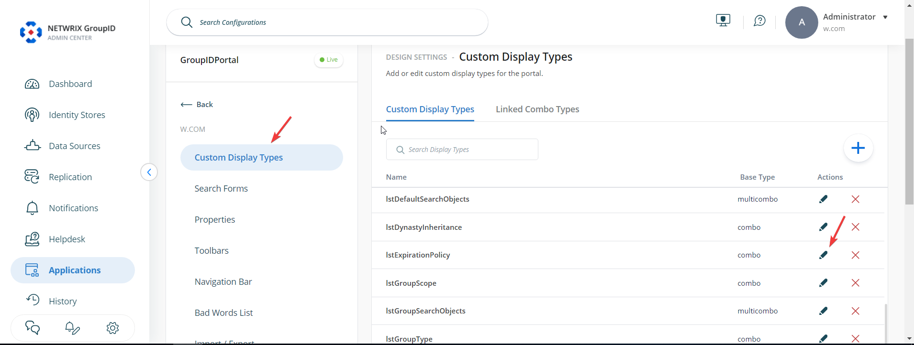
Task: Select Custom Display Types in portal menu
Action: [x=262, y=158]
